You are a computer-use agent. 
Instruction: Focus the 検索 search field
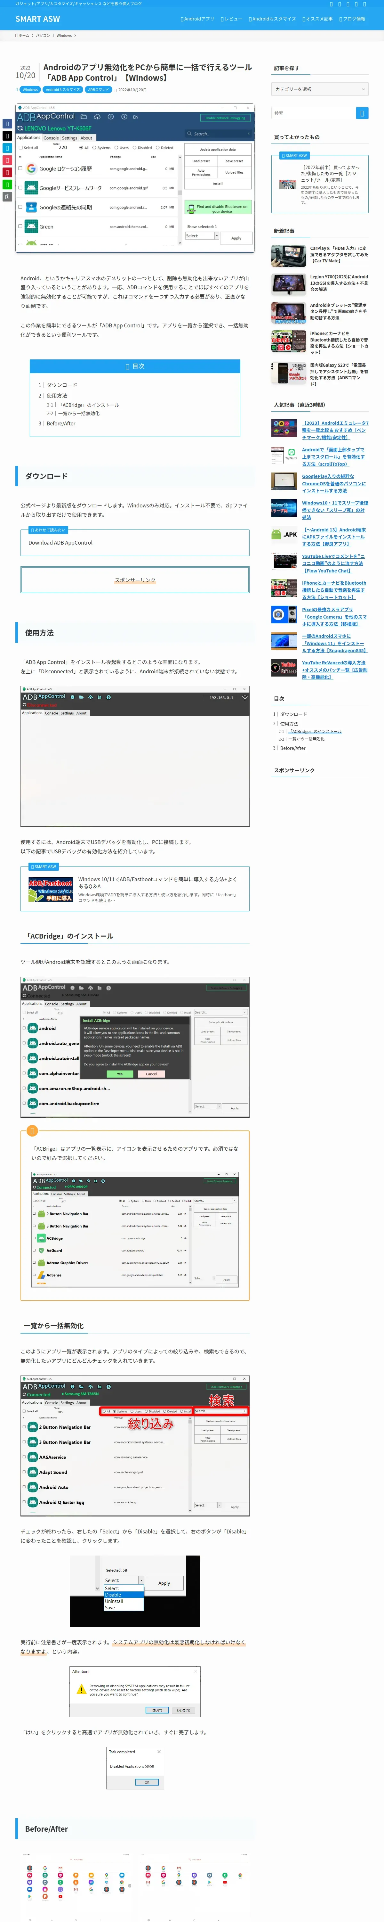click(313, 113)
